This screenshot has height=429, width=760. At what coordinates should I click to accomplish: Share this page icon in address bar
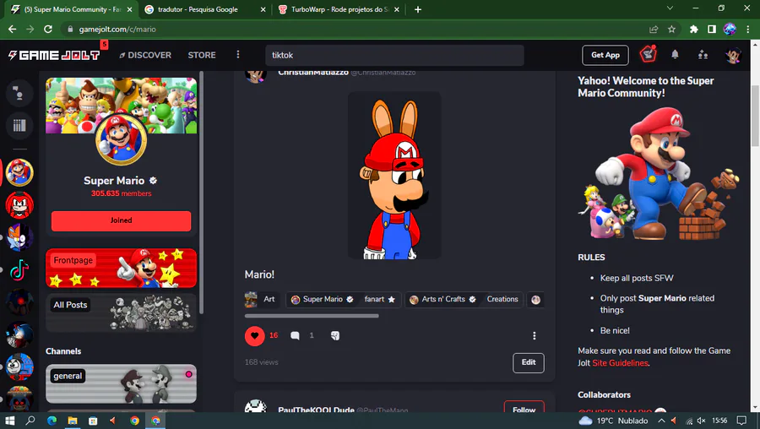point(654,29)
